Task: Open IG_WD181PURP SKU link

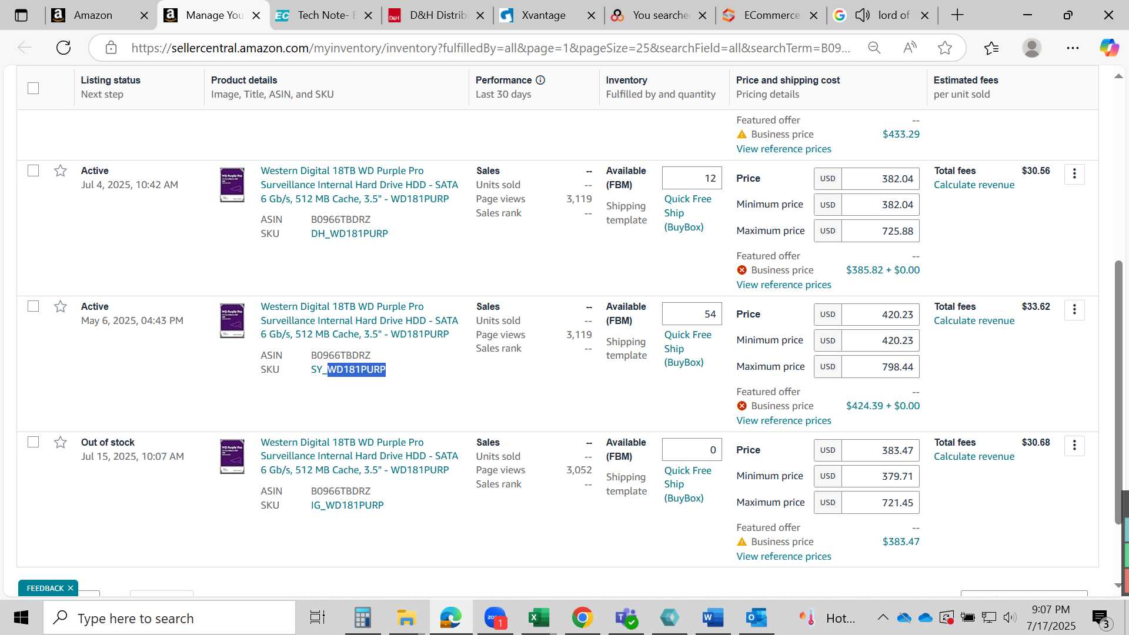Action: pyautogui.click(x=347, y=505)
